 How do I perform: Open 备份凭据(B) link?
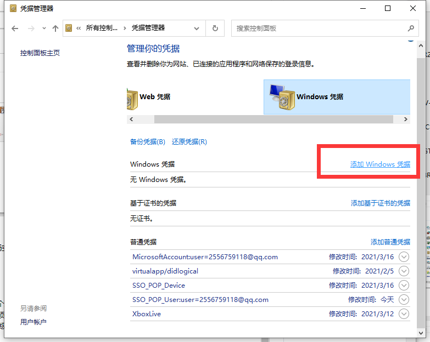coord(147,142)
